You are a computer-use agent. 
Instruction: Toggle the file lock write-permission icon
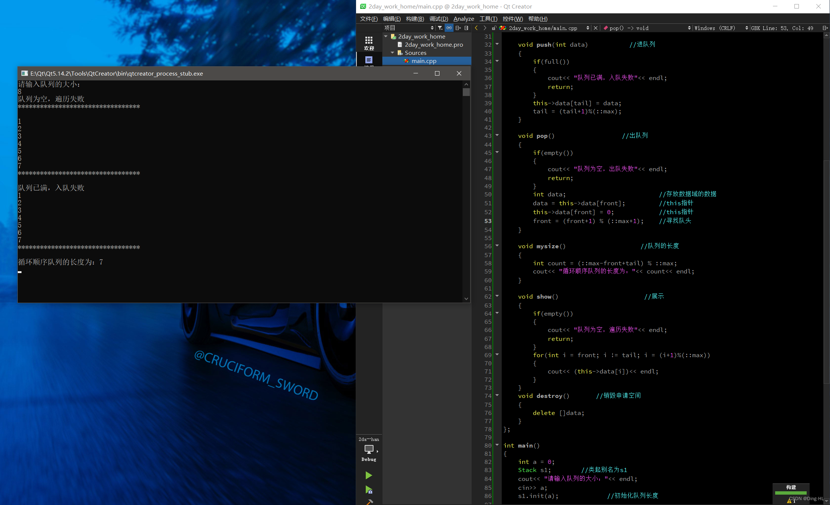494,28
